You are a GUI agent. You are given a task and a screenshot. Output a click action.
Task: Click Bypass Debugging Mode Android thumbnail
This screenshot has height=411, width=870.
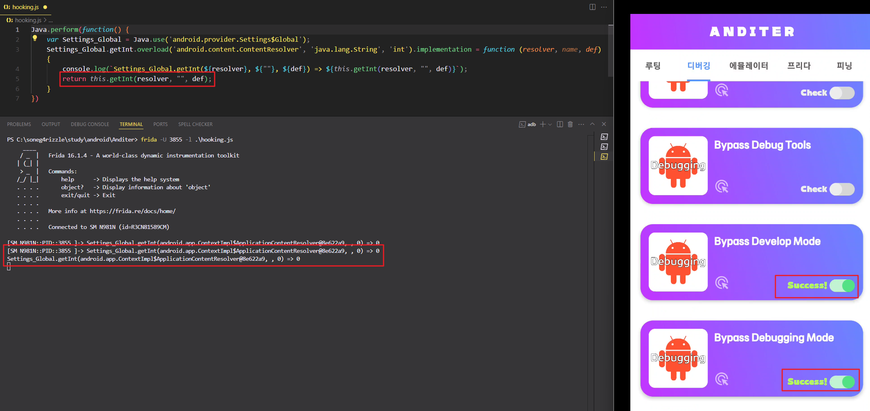pos(678,358)
